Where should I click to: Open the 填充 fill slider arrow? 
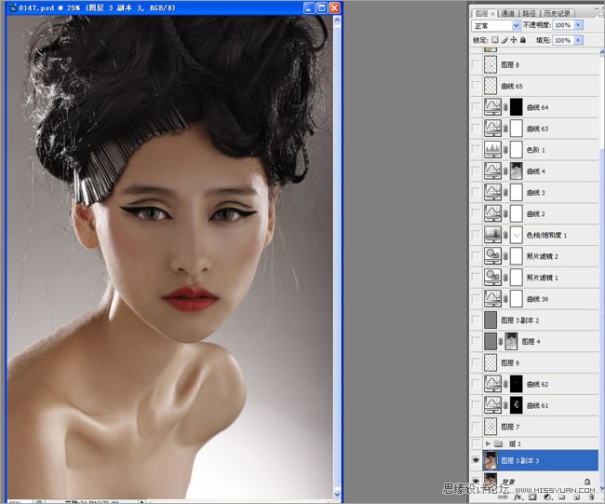579,41
